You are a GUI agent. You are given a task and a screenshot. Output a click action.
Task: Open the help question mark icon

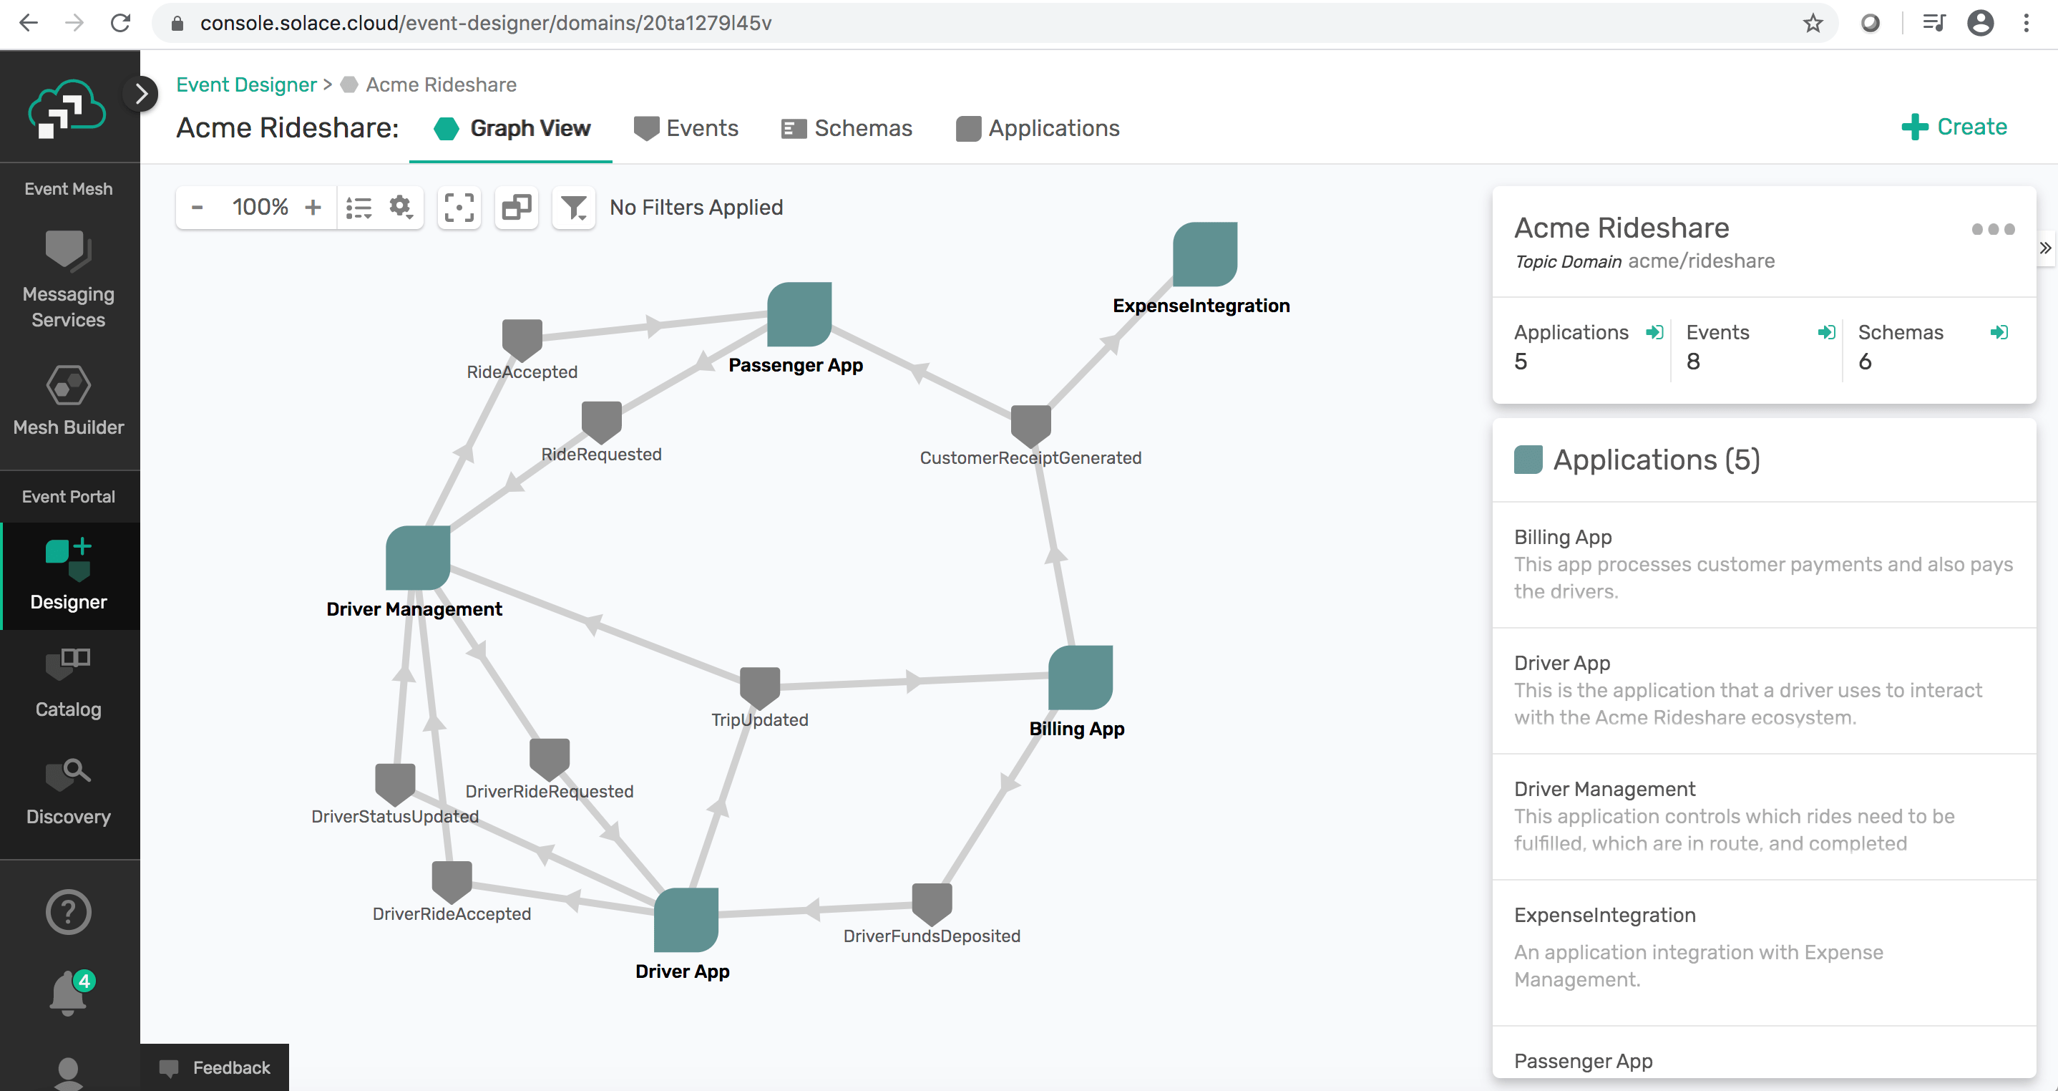pos(69,912)
